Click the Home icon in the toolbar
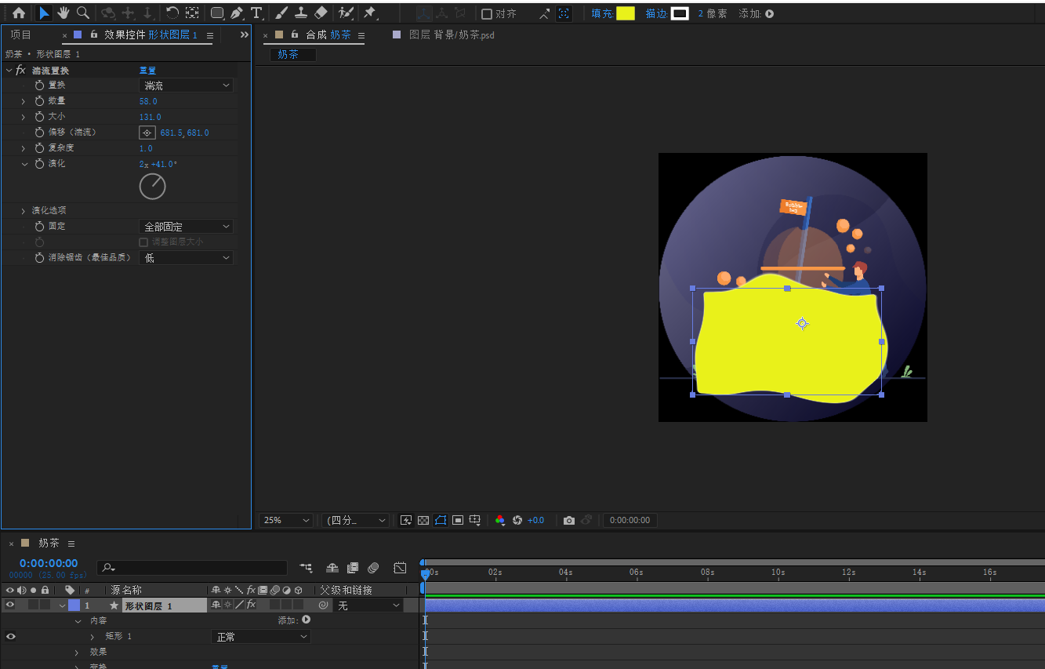Viewport: 1045px width, 669px height. point(19,13)
